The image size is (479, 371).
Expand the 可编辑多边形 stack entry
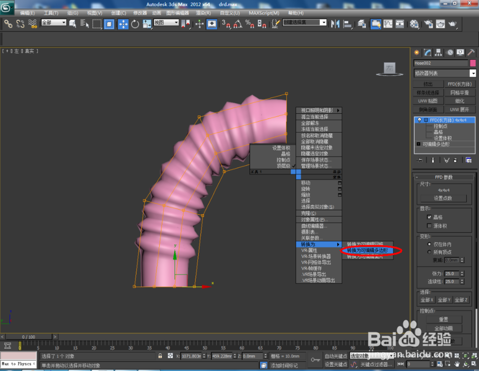419,144
